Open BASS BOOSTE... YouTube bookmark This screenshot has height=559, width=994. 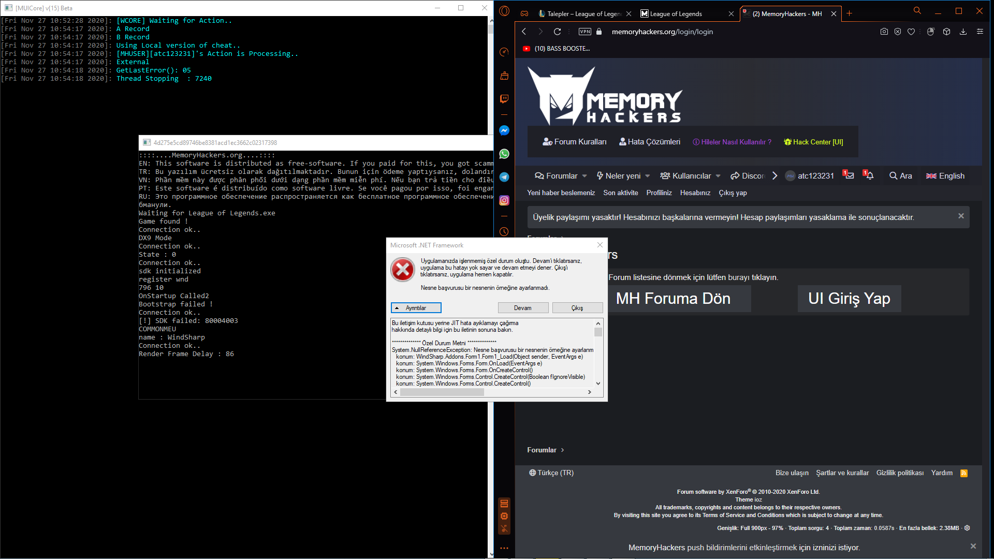[556, 49]
